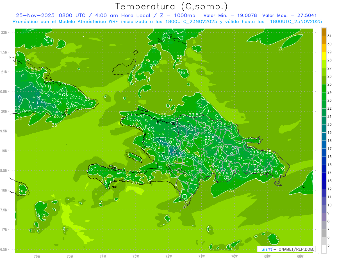Image resolution: width=337 pixels, height=260 pixels.
Task: Pick the blue legend swatch between 16 and 17
Action: click(324, 153)
